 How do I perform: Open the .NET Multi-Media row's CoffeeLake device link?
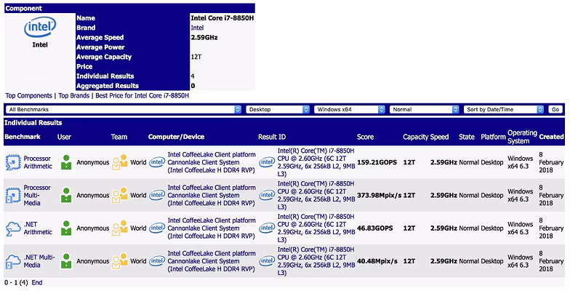point(212,261)
